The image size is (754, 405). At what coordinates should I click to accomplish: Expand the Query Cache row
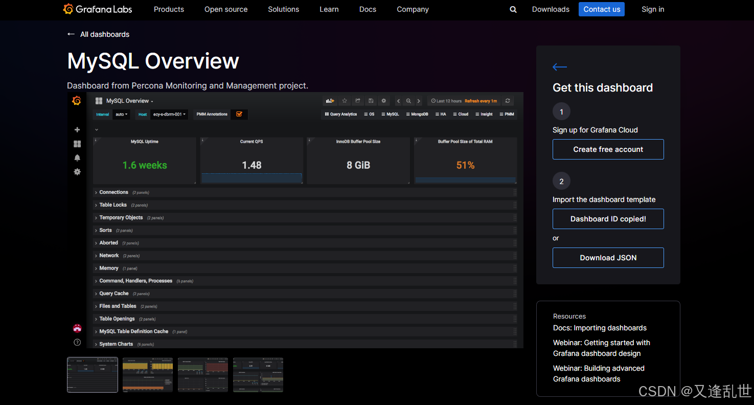305,294
